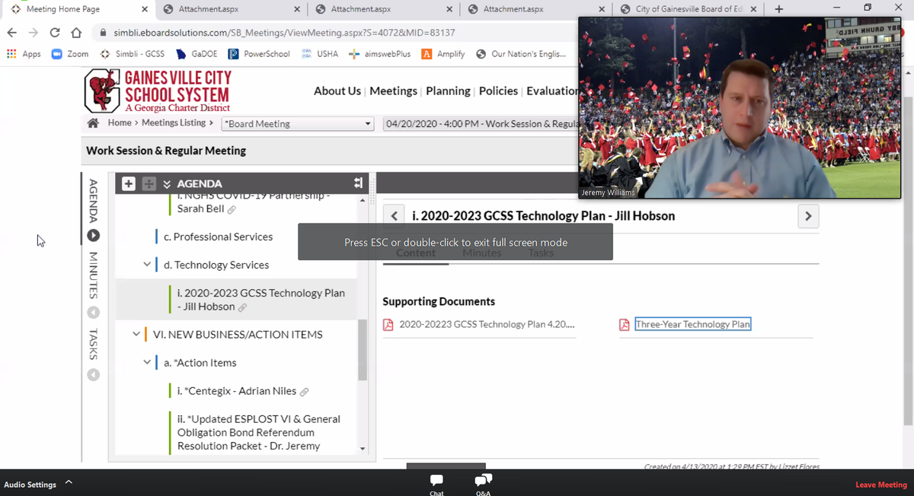Open Amplify bookmark
Screen dimensions: 914x496
coord(443,54)
